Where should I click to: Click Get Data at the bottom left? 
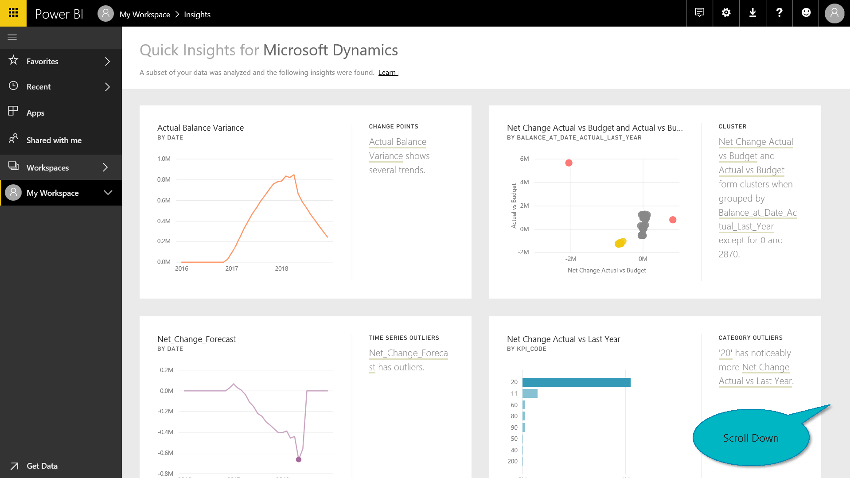coord(42,466)
